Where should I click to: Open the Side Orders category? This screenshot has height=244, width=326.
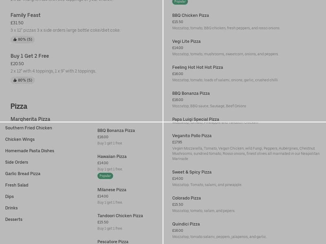(17, 162)
